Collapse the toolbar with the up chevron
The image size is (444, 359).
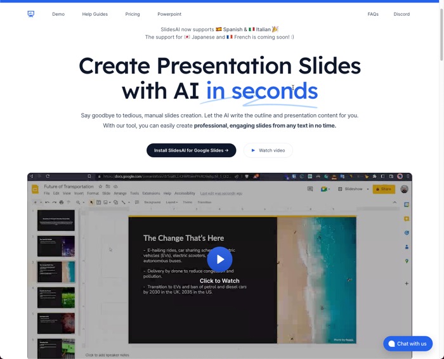point(395,202)
